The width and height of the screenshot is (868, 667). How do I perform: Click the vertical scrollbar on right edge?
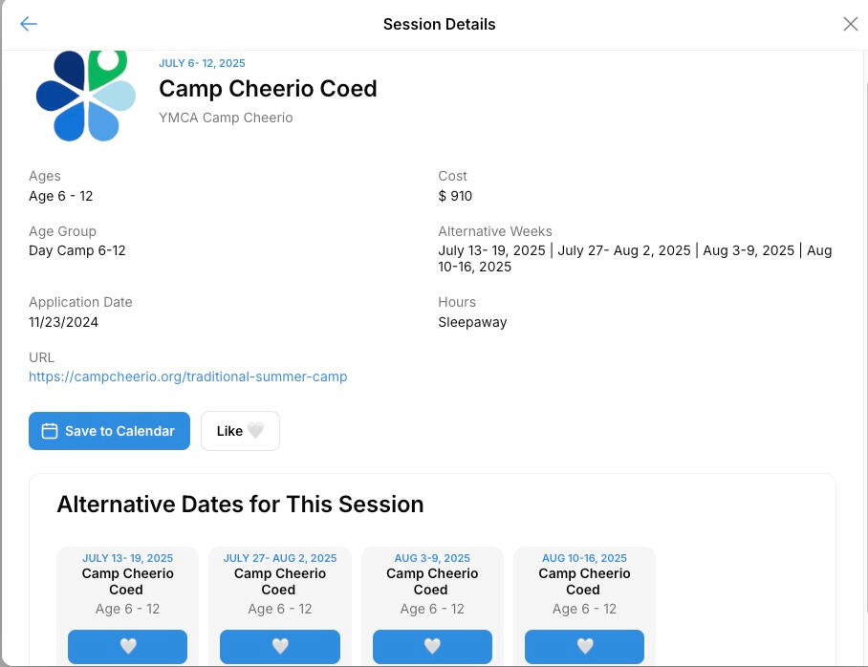[x=863, y=287]
